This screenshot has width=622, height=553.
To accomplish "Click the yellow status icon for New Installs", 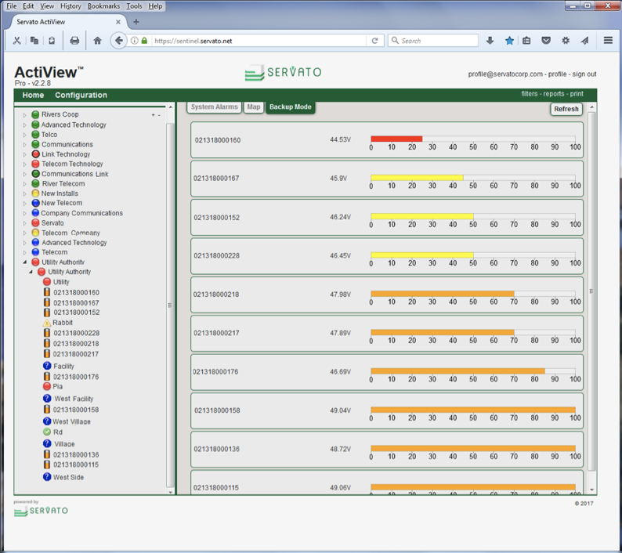I will [35, 193].
